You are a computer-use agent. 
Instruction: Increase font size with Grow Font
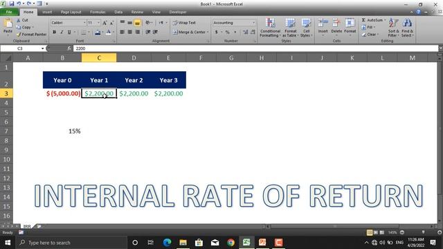tap(105, 23)
